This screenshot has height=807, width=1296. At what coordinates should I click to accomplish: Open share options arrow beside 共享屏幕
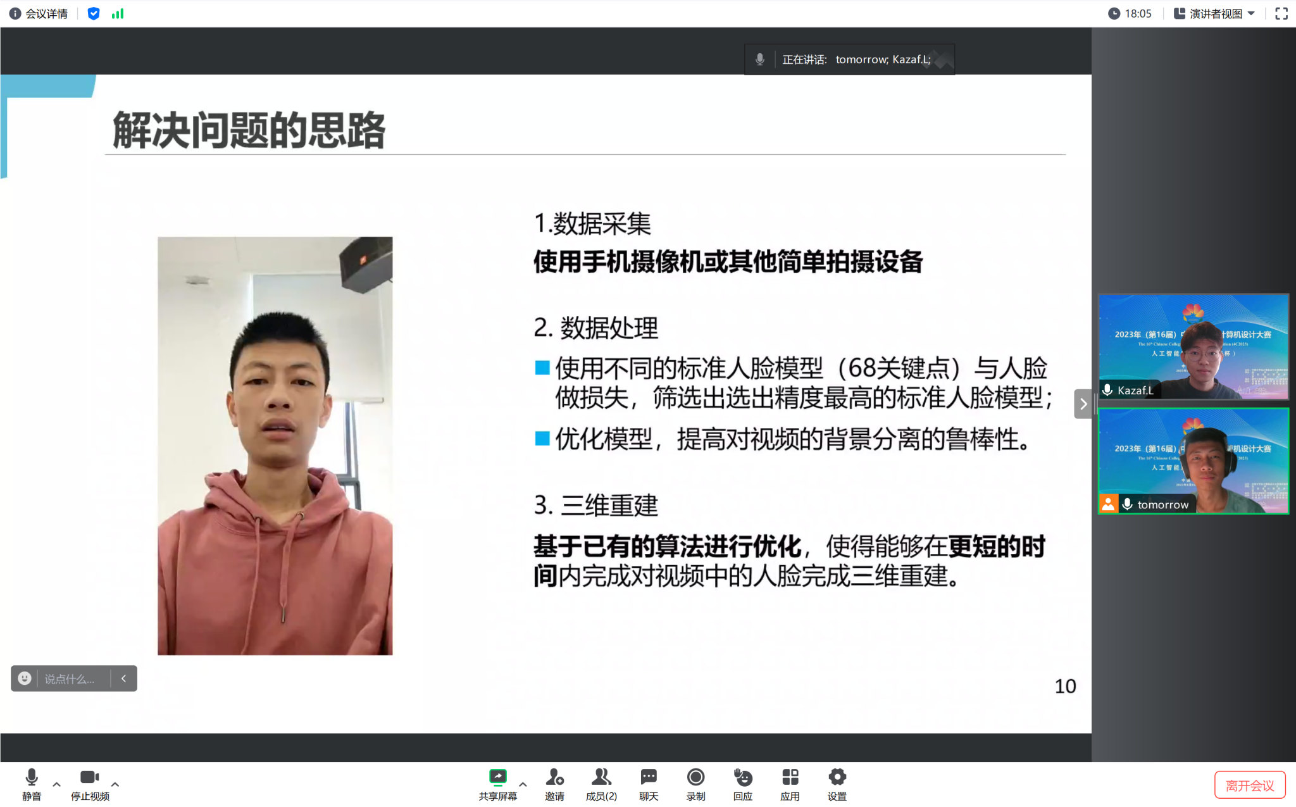pyautogui.click(x=523, y=784)
